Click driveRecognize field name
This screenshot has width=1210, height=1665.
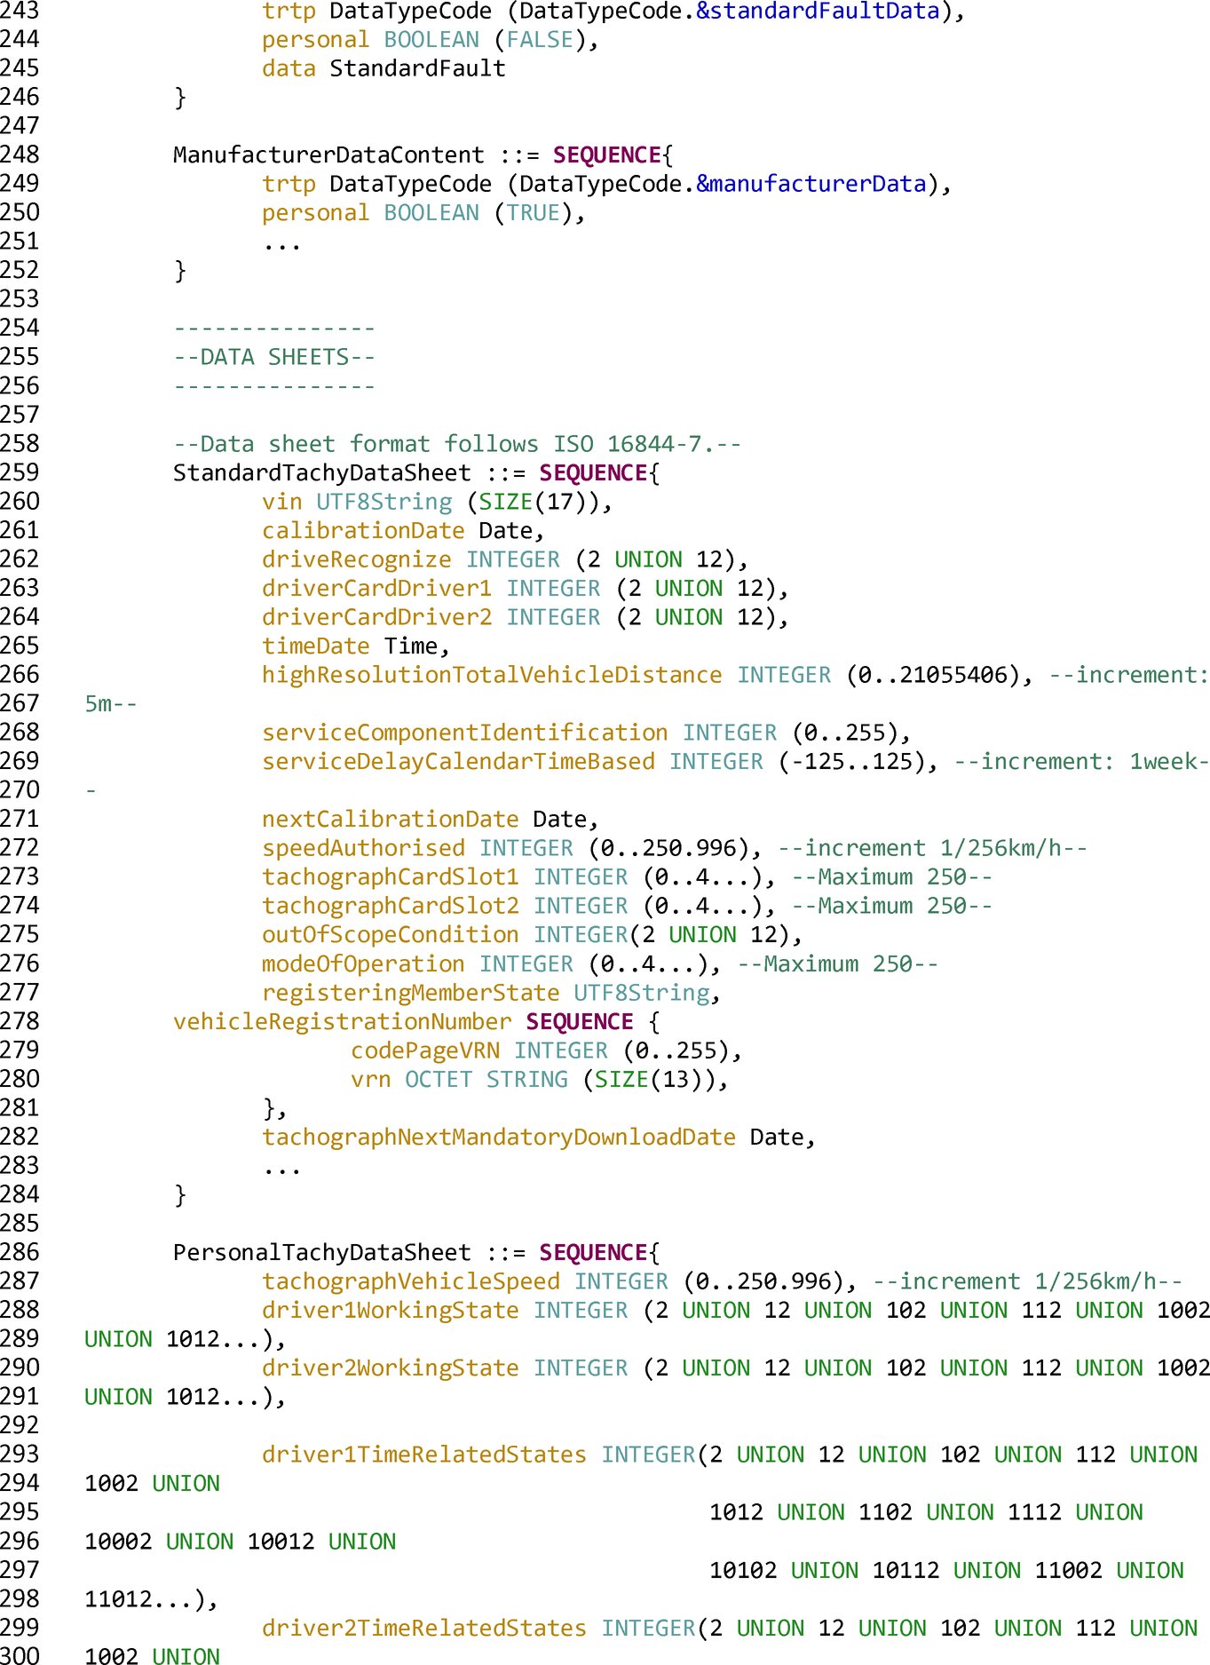pyautogui.click(x=357, y=560)
